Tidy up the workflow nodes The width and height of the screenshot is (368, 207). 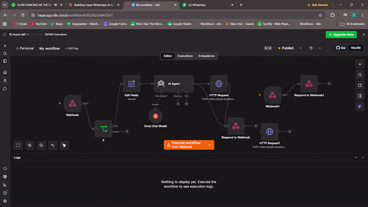[x=64, y=145]
